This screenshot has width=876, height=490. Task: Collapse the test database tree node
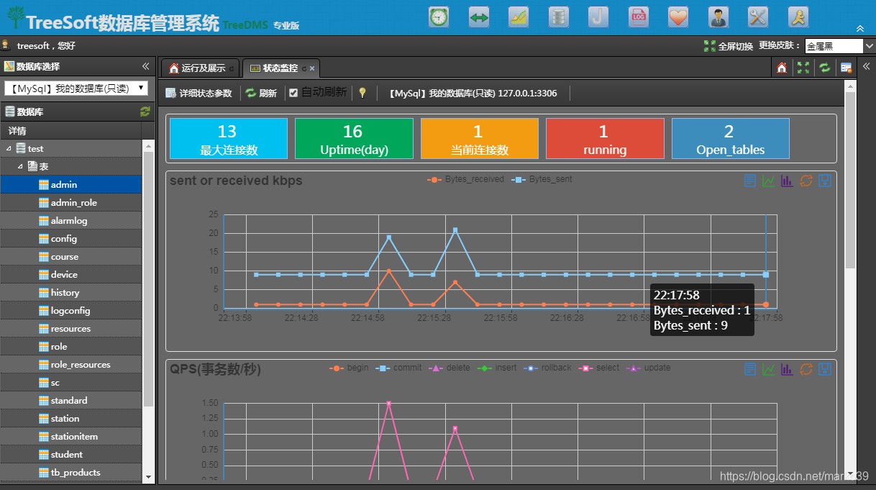click(9, 148)
